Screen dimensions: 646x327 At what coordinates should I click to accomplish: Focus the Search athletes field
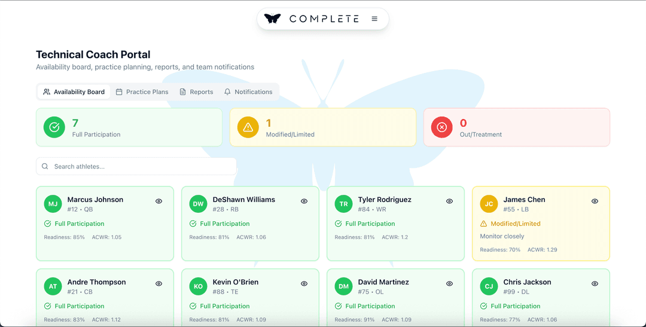pyautogui.click(x=136, y=166)
